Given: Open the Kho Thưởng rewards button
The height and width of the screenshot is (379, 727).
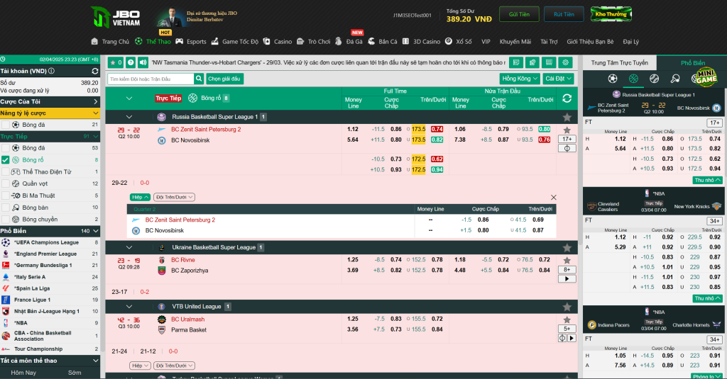Looking at the screenshot, I should (611, 14).
